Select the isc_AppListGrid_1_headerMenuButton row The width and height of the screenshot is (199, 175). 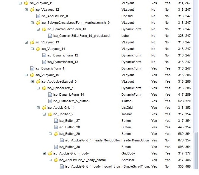pyautogui.click(x=93, y=140)
